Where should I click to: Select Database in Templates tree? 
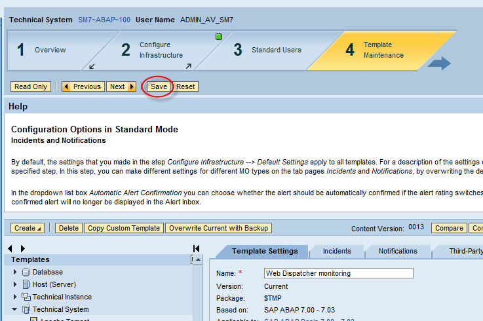[47, 272]
